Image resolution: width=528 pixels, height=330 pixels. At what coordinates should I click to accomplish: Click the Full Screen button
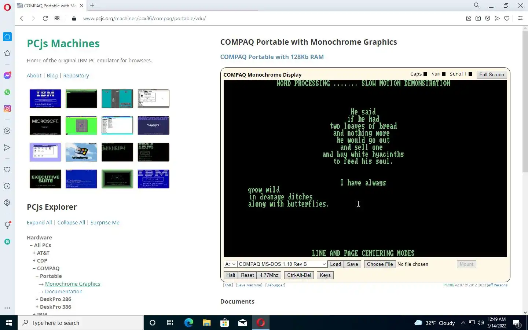pos(492,74)
